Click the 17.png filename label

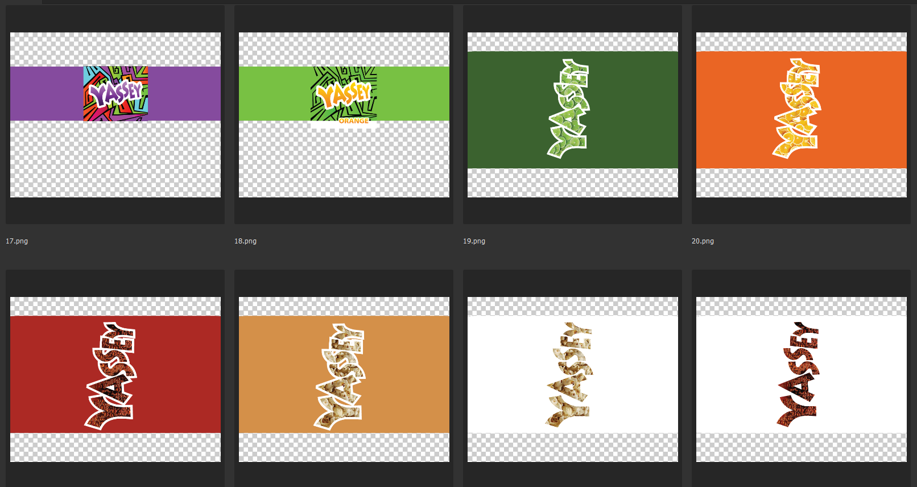pyautogui.click(x=17, y=241)
